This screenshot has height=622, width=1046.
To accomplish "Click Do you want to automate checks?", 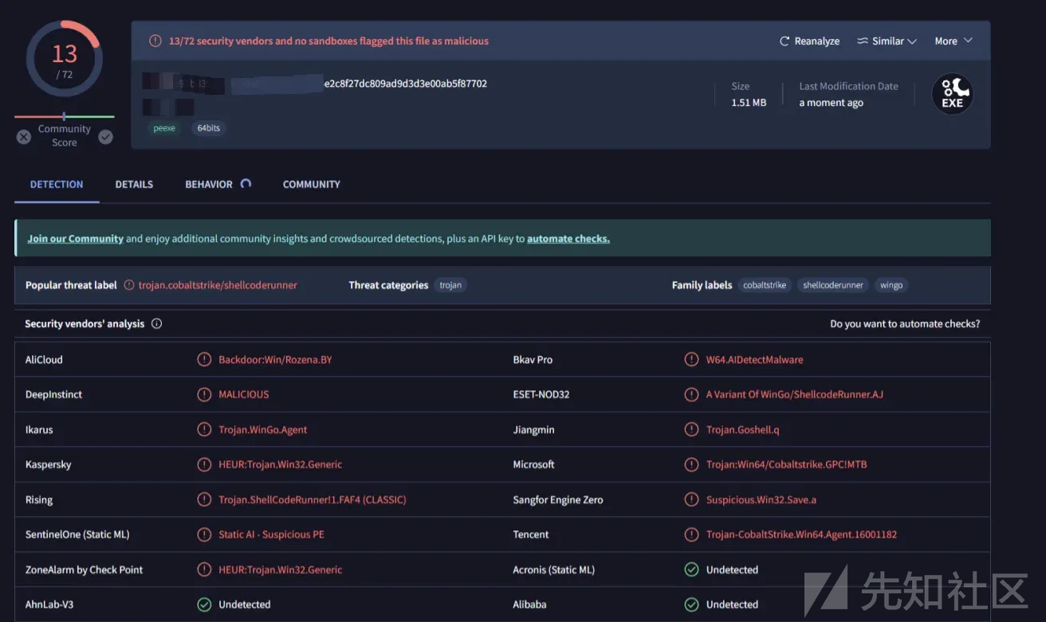I will (905, 324).
